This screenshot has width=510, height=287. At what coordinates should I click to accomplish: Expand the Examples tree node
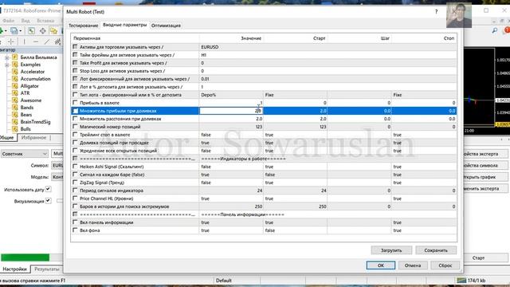tap(7, 65)
